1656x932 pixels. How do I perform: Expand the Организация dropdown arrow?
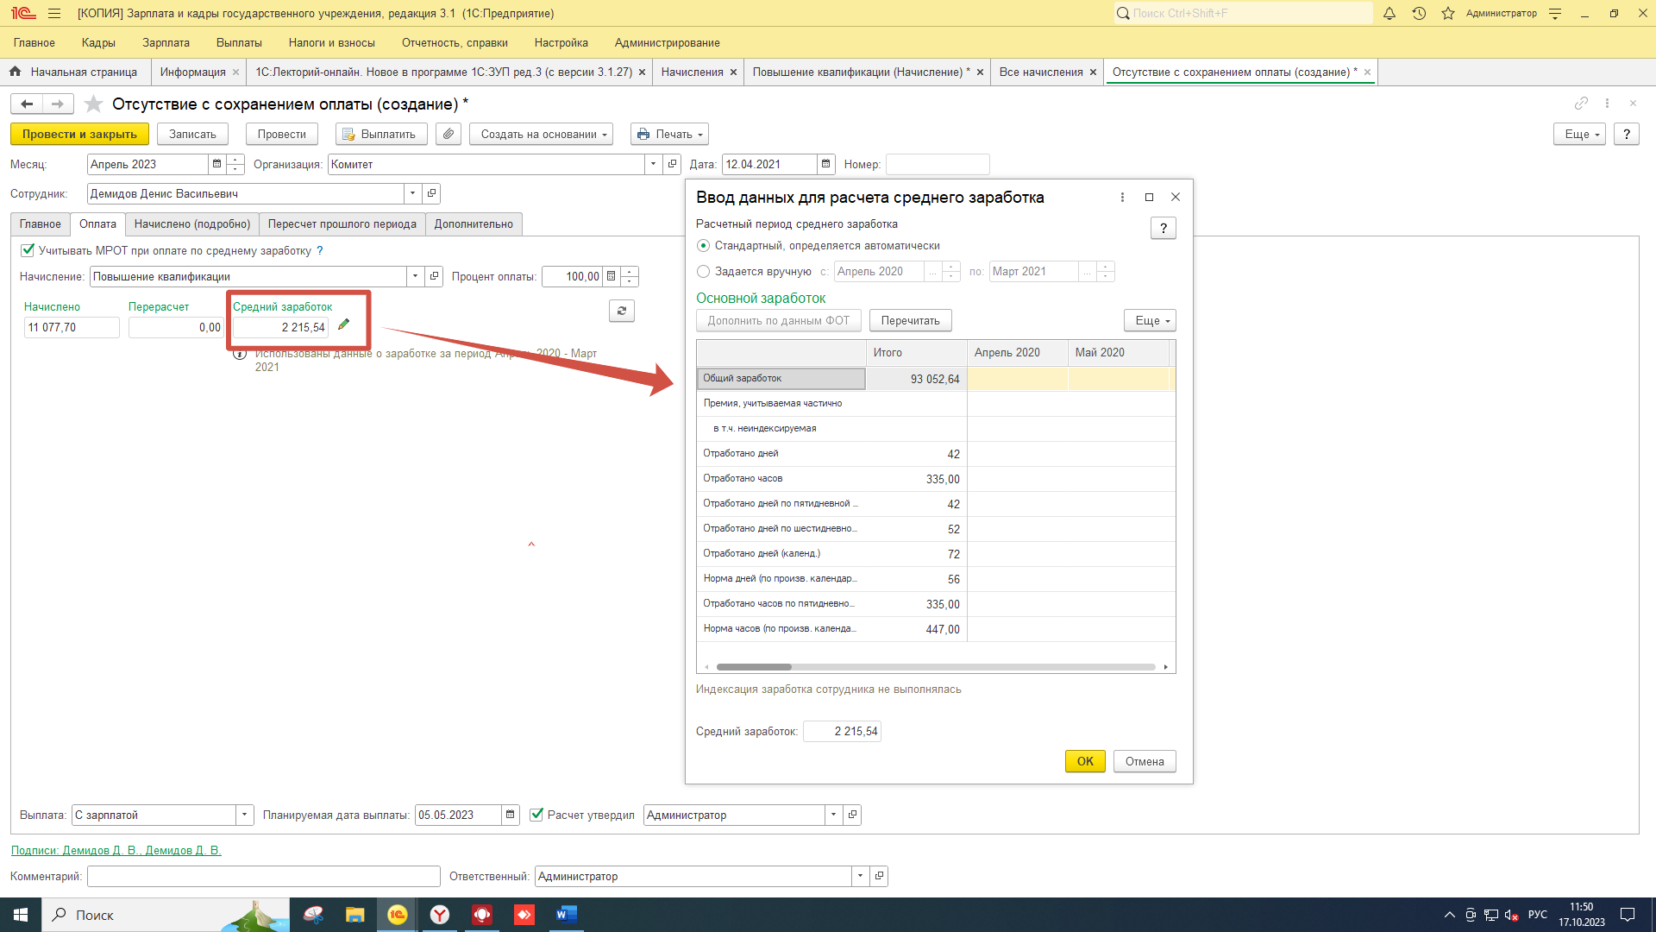pos(653,164)
